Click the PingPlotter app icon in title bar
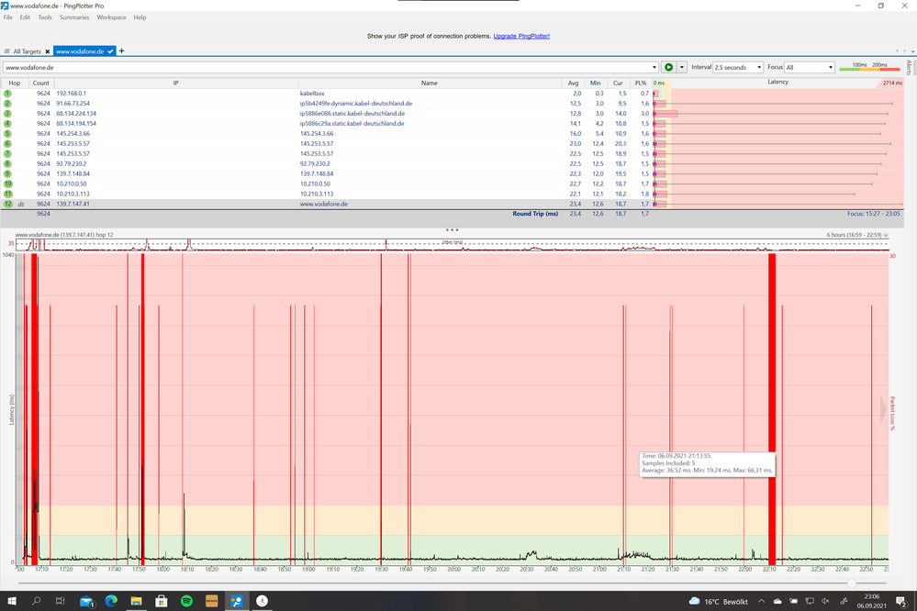The width and height of the screenshot is (917, 611). 6,5
